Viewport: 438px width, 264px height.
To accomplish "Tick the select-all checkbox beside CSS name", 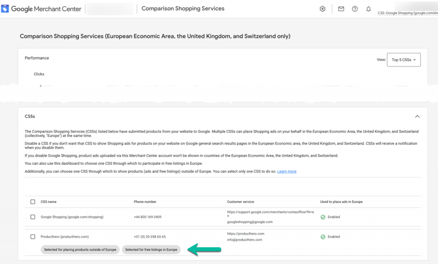I will tap(33, 202).
